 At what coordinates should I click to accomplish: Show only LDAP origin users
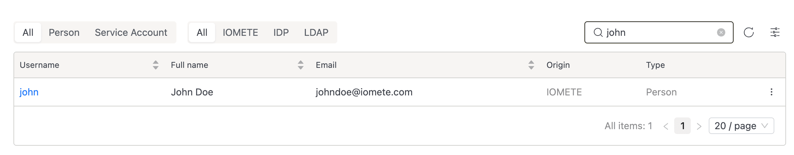[316, 32]
